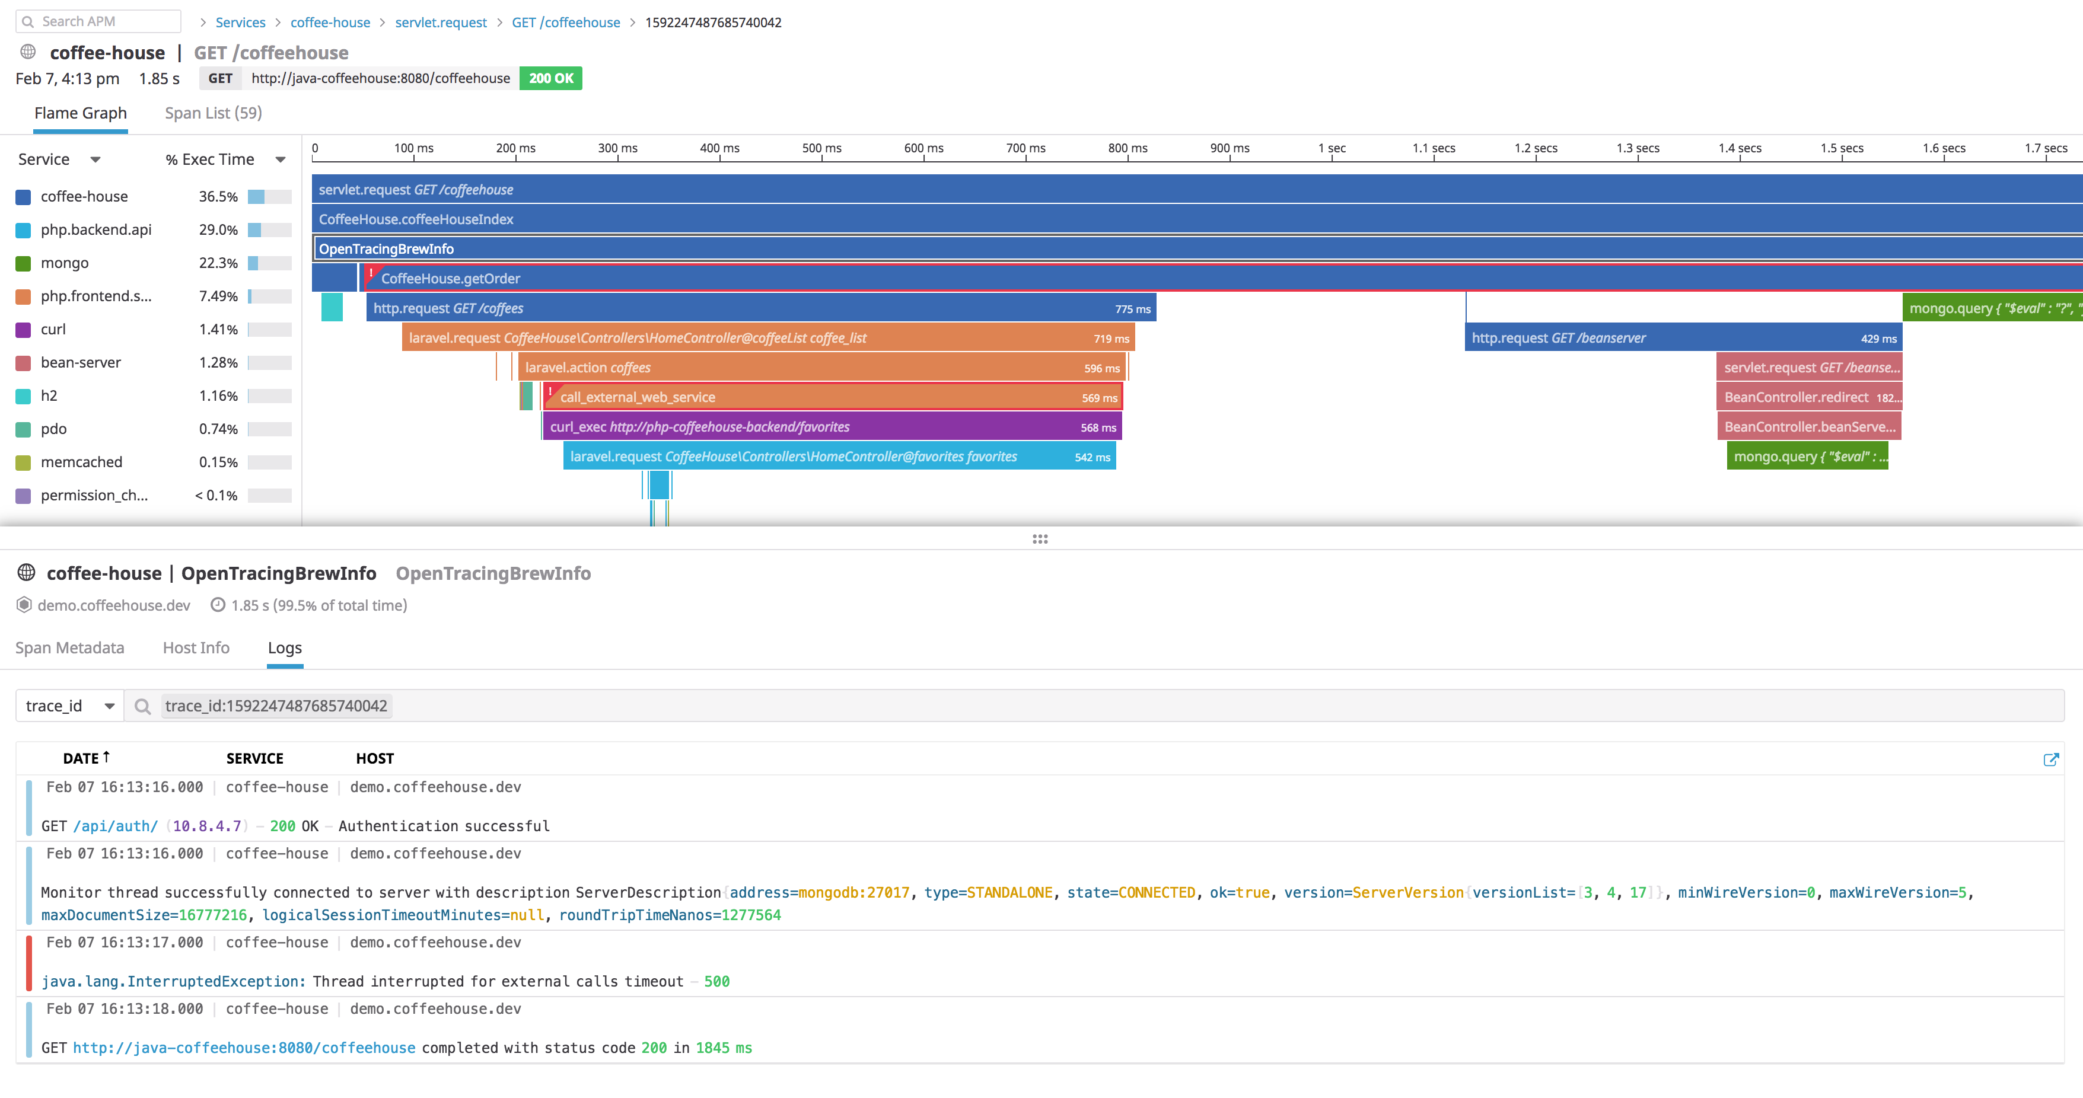Open the % Exec Time sort dropdown

(x=281, y=160)
